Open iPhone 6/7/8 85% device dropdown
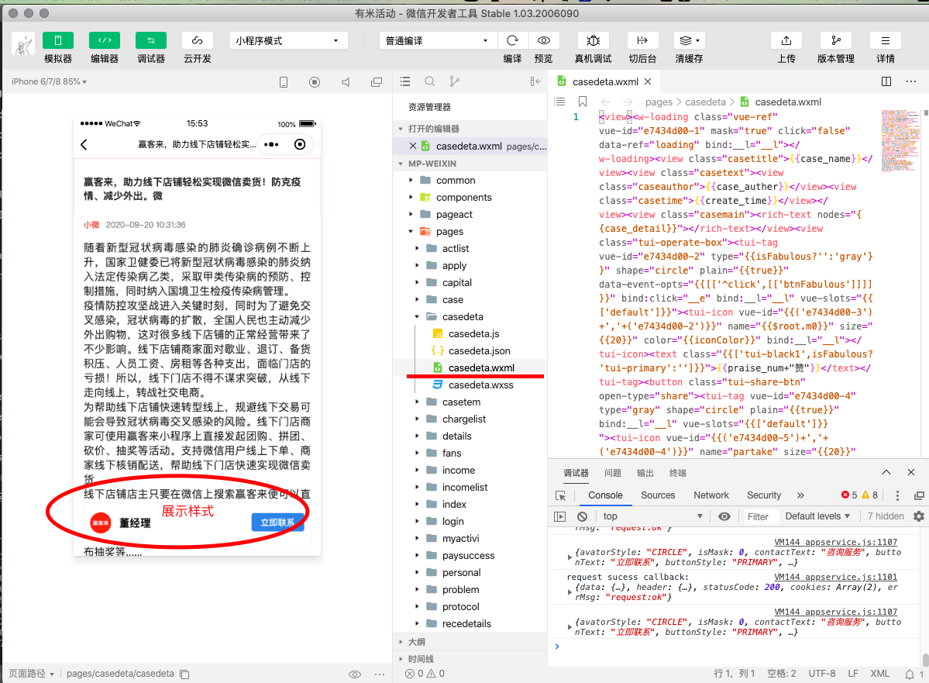This screenshot has height=683, width=929. 49,82
